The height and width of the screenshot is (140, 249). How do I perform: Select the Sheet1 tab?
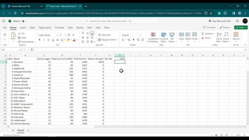click(x=21, y=130)
